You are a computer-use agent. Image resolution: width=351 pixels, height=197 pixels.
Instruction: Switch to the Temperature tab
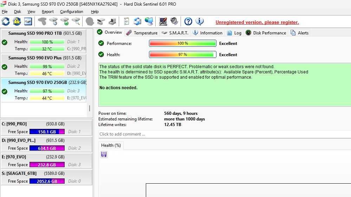tap(142, 33)
